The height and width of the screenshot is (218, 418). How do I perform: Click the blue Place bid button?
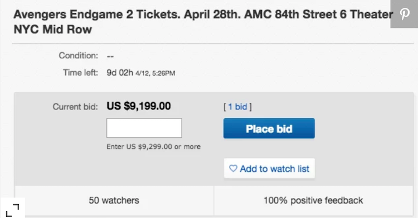click(269, 128)
